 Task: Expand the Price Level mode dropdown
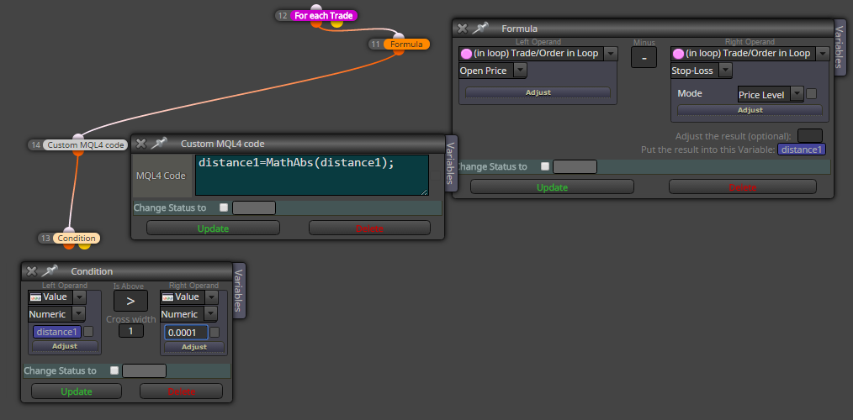(771, 95)
